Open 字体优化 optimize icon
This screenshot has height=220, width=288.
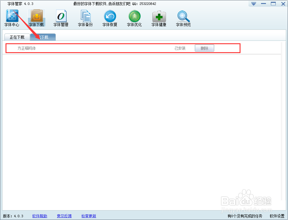(x=135, y=18)
